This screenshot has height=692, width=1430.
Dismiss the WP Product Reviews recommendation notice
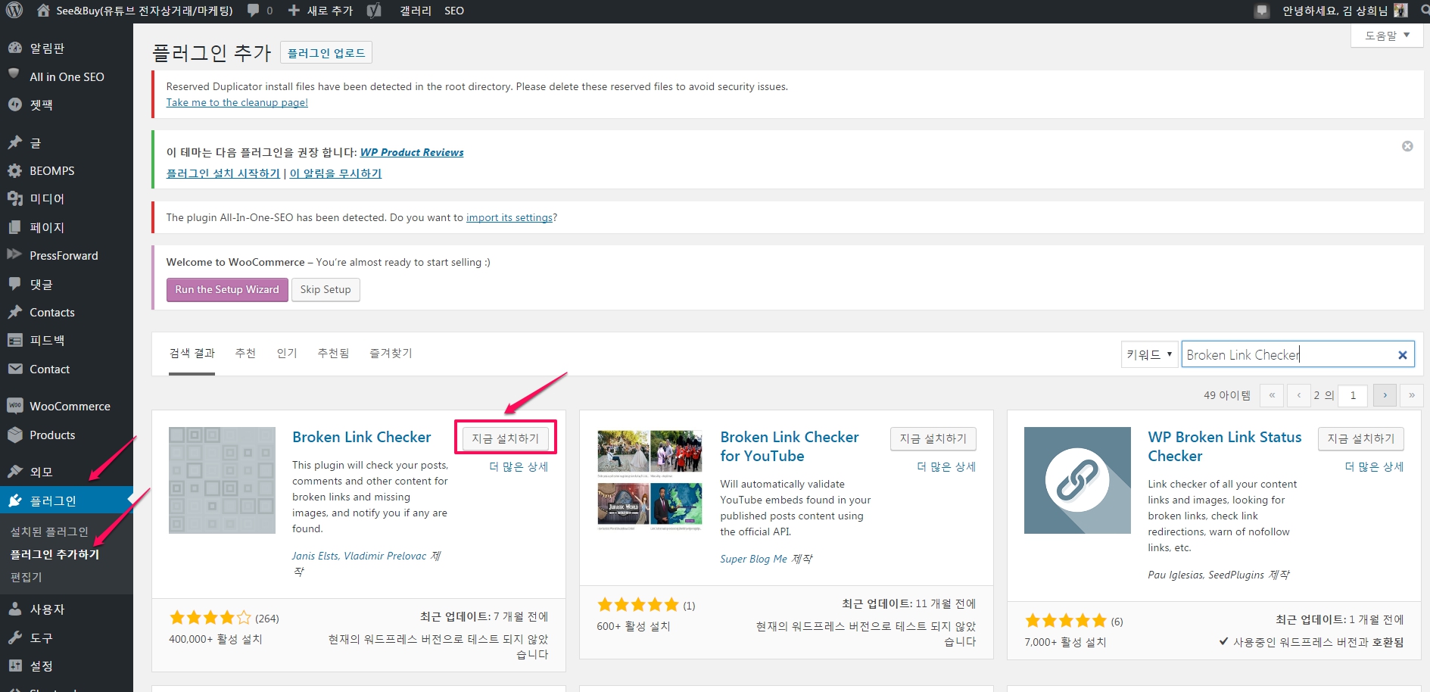click(x=1407, y=146)
